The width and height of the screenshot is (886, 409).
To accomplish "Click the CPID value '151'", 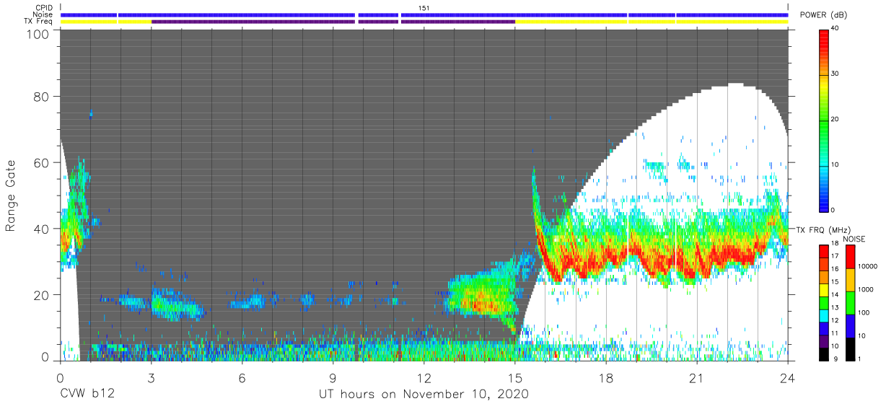I will point(424,7).
